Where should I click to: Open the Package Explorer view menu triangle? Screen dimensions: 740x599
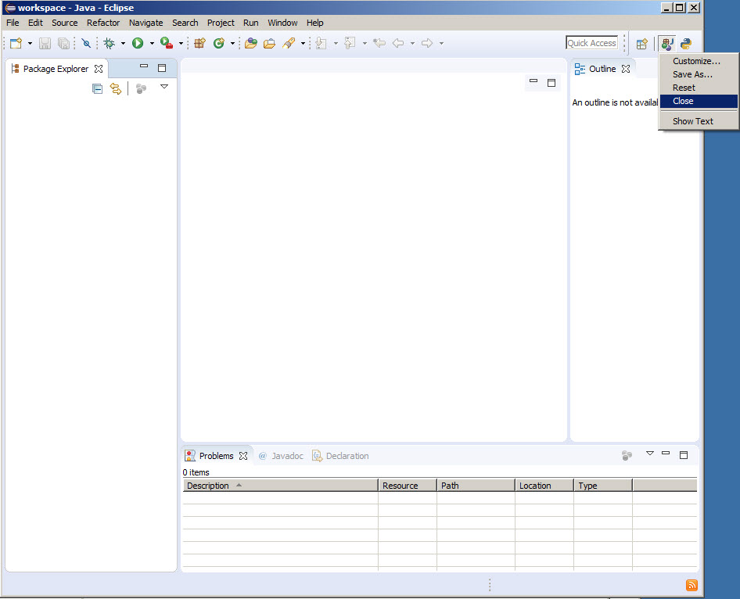click(x=164, y=87)
